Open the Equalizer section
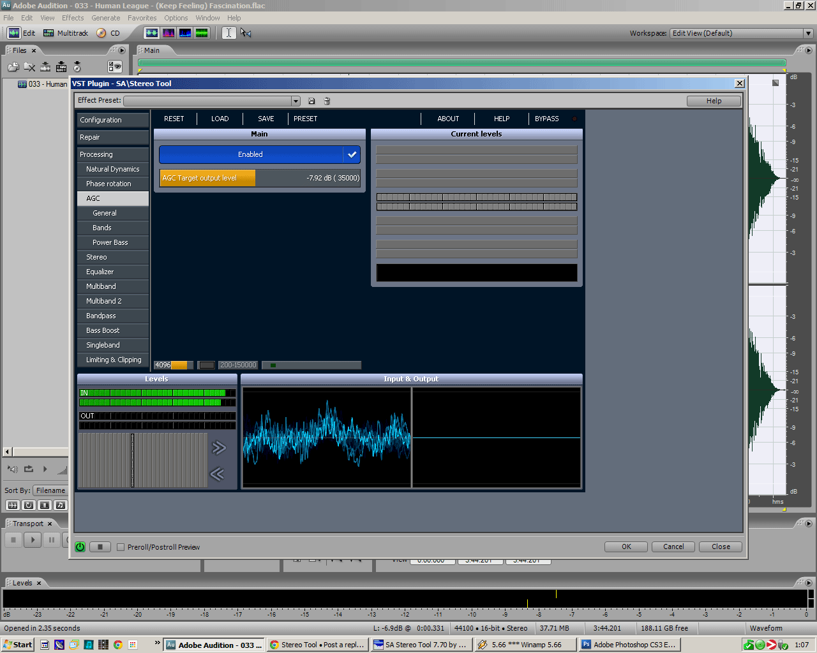The width and height of the screenshot is (817, 653). point(113,272)
